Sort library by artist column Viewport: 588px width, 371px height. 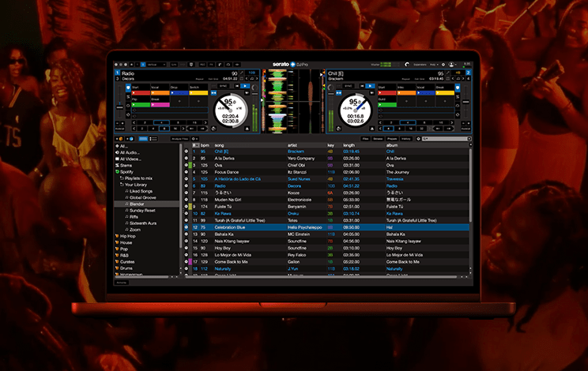pos(292,145)
